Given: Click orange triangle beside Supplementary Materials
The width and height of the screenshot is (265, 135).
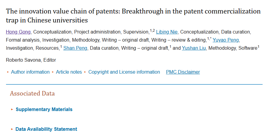Looking at the screenshot, I should click(x=12, y=110).
